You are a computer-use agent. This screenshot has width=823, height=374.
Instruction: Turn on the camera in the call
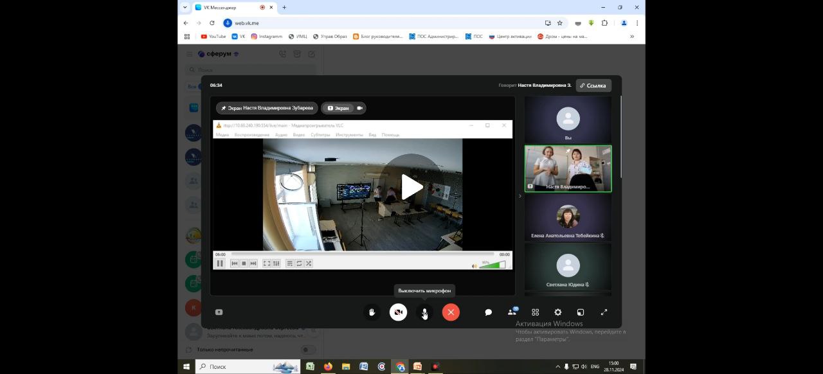tap(398, 312)
